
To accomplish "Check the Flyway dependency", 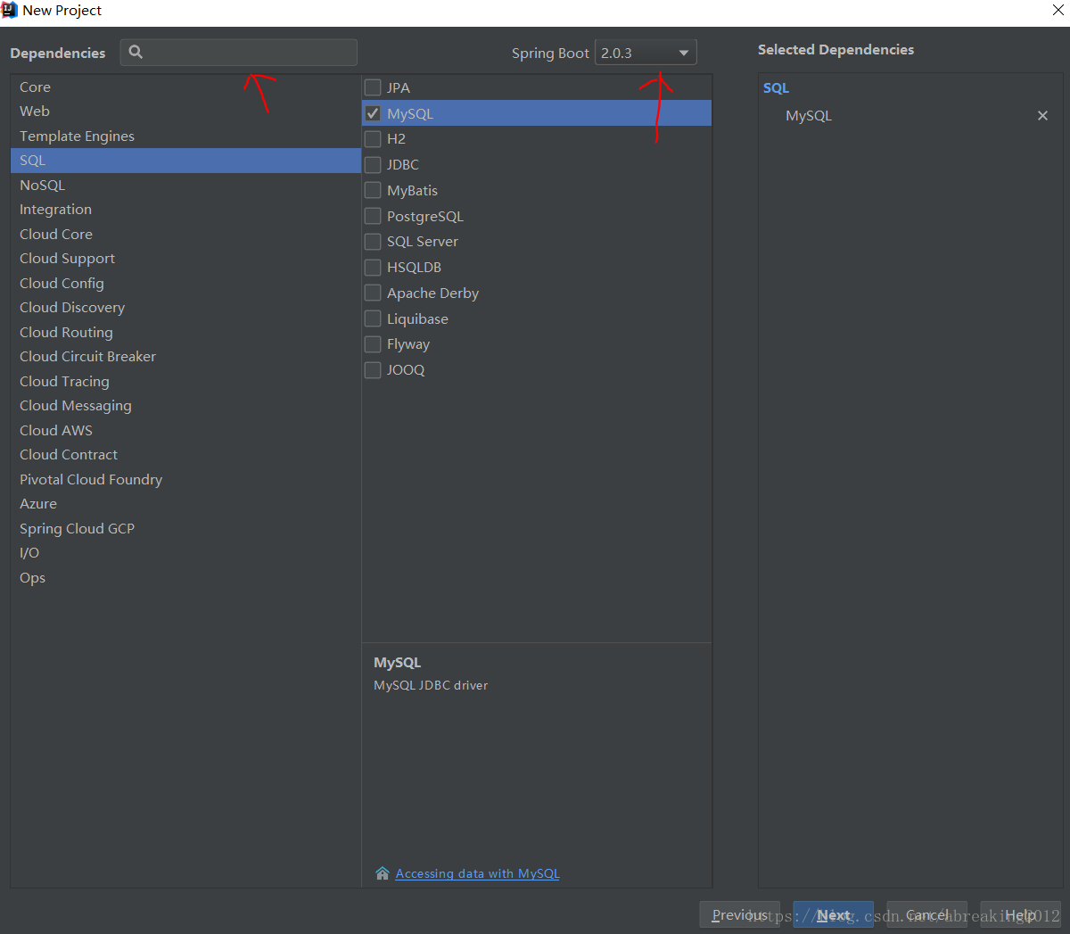I will coord(373,344).
